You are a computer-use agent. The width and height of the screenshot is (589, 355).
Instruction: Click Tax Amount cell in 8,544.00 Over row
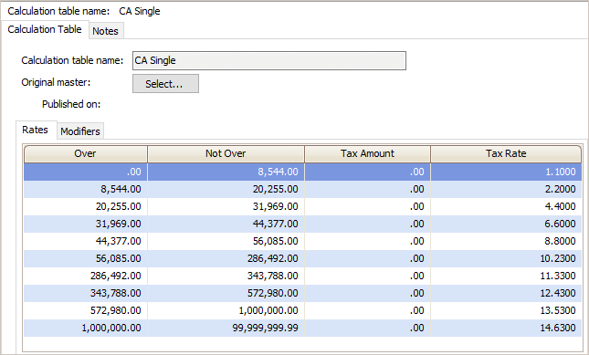point(367,189)
